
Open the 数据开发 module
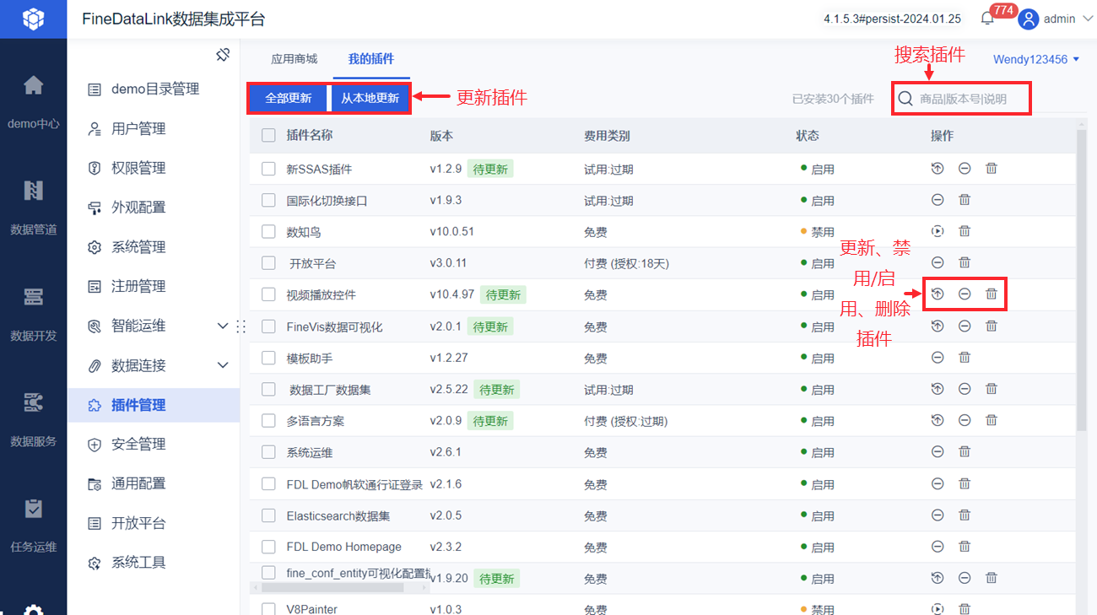pyautogui.click(x=33, y=313)
